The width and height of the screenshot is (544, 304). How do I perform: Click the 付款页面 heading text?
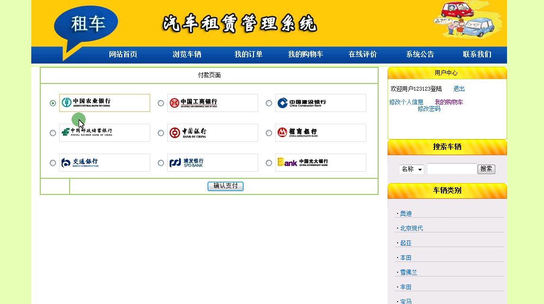(209, 75)
